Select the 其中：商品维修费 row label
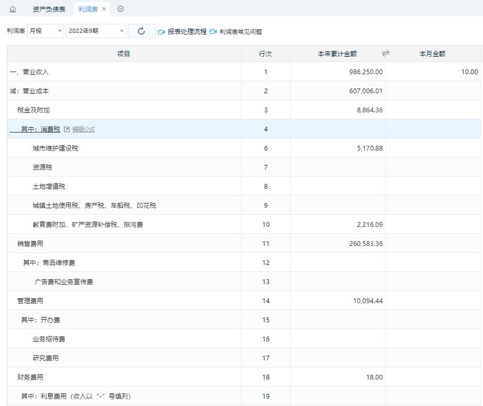Viewport: 483px width, 406px height. [x=49, y=263]
